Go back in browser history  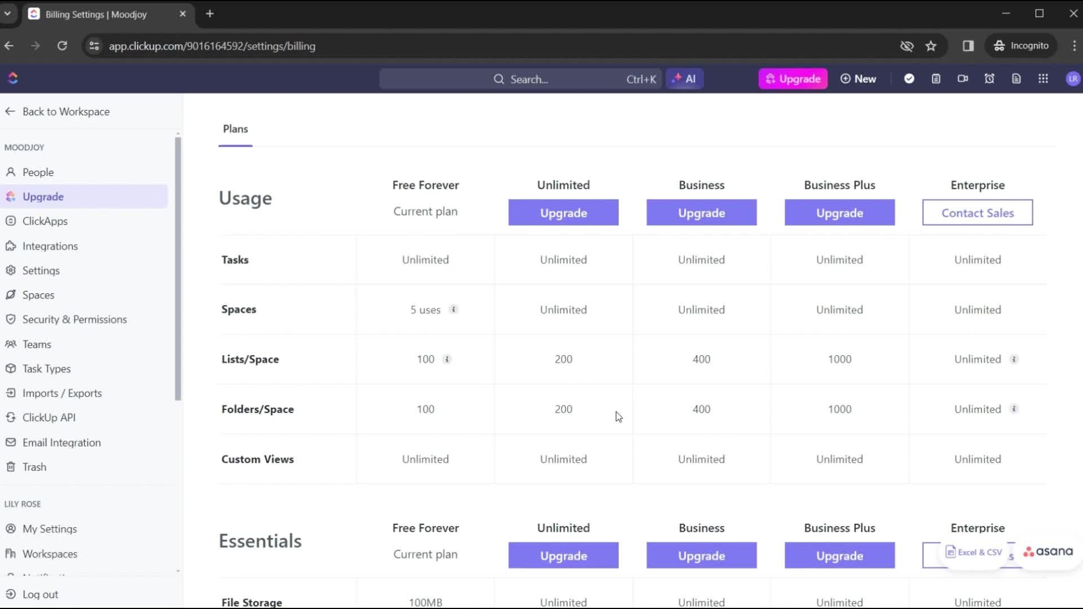pyautogui.click(x=10, y=46)
